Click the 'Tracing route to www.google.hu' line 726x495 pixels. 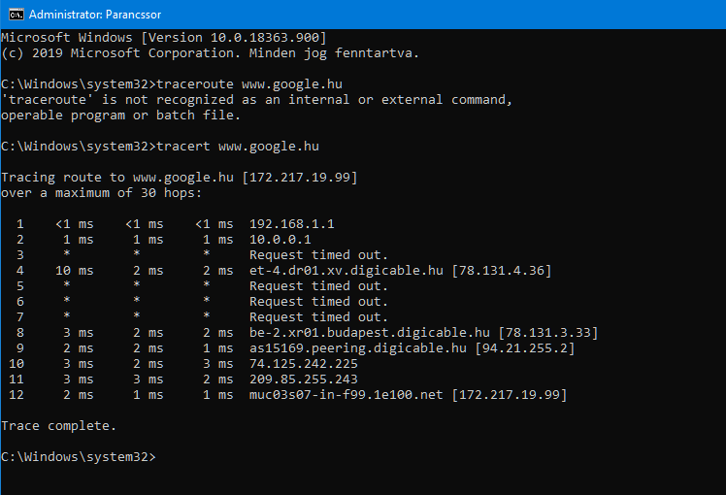click(x=180, y=177)
